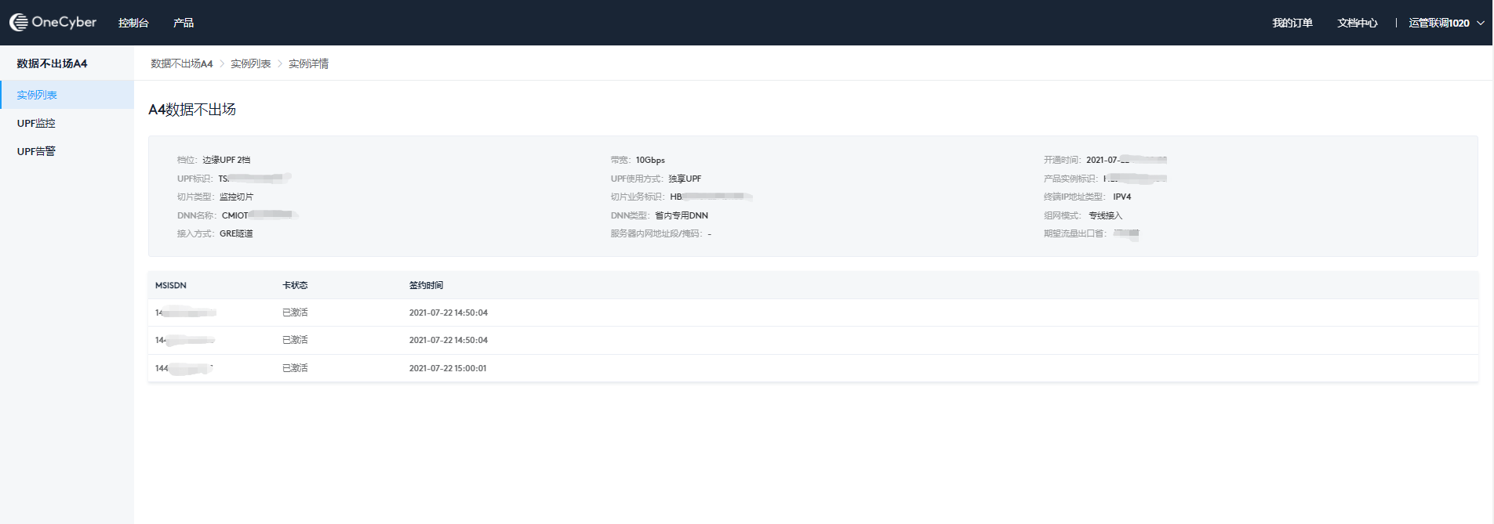Select 实例列表 in the left sidebar
The image size is (1494, 524).
(x=37, y=95)
